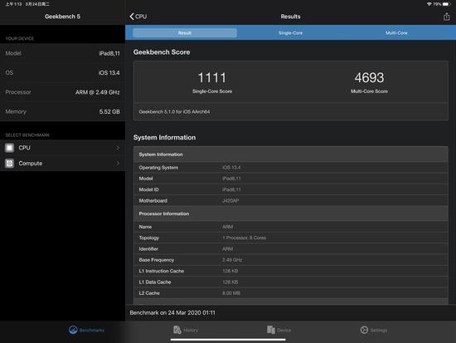Switch to the Multi-Core tab

coord(396,33)
